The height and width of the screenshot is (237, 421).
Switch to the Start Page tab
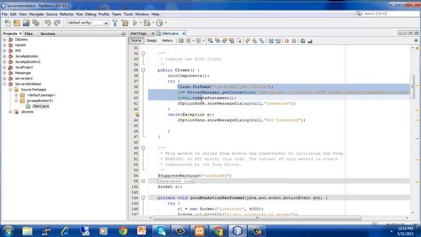coord(138,34)
